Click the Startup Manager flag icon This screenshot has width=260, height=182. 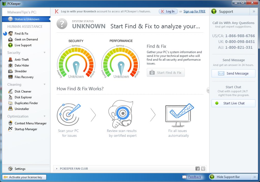[10, 129]
